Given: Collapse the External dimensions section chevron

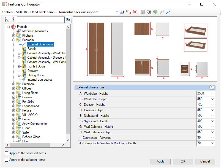Looking at the screenshot, I should click(x=212, y=88).
